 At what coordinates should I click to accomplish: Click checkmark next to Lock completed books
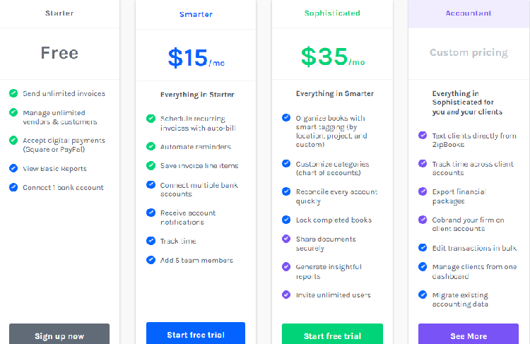[x=286, y=220]
